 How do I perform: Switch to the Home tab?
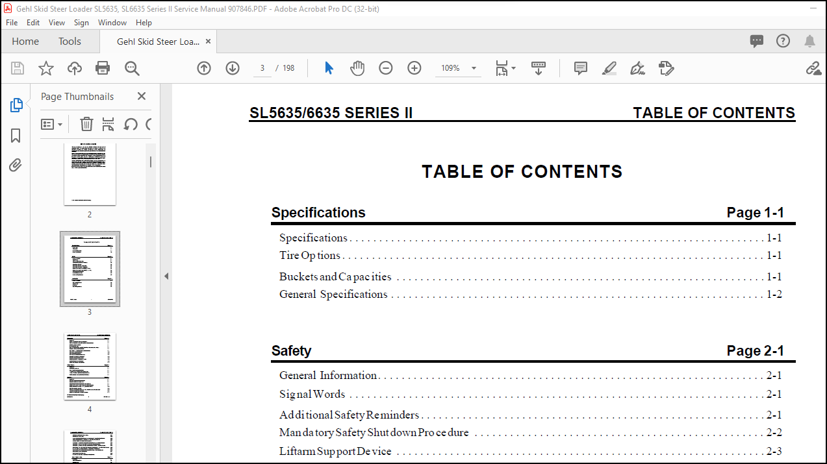(25, 41)
